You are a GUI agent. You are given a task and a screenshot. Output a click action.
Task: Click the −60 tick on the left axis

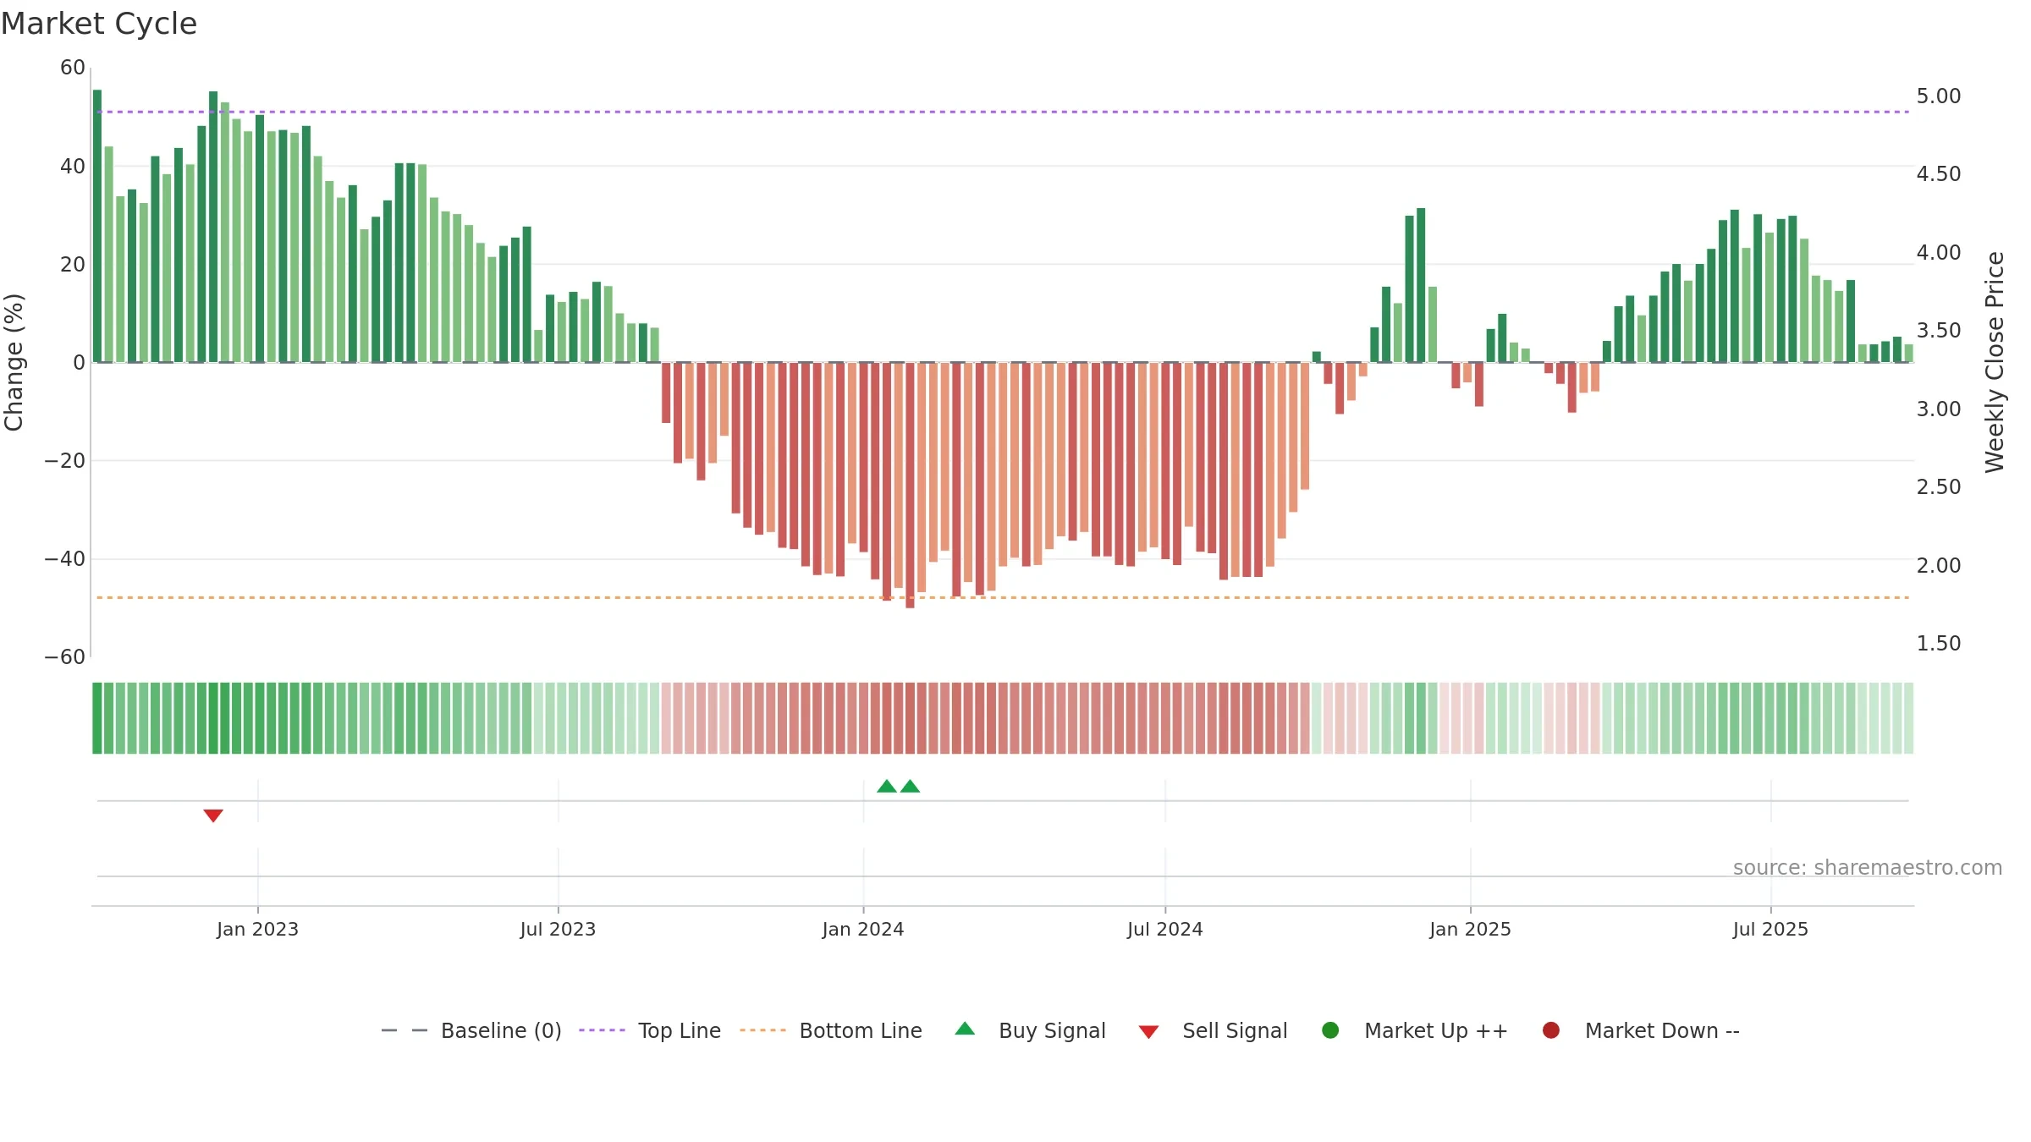click(64, 657)
